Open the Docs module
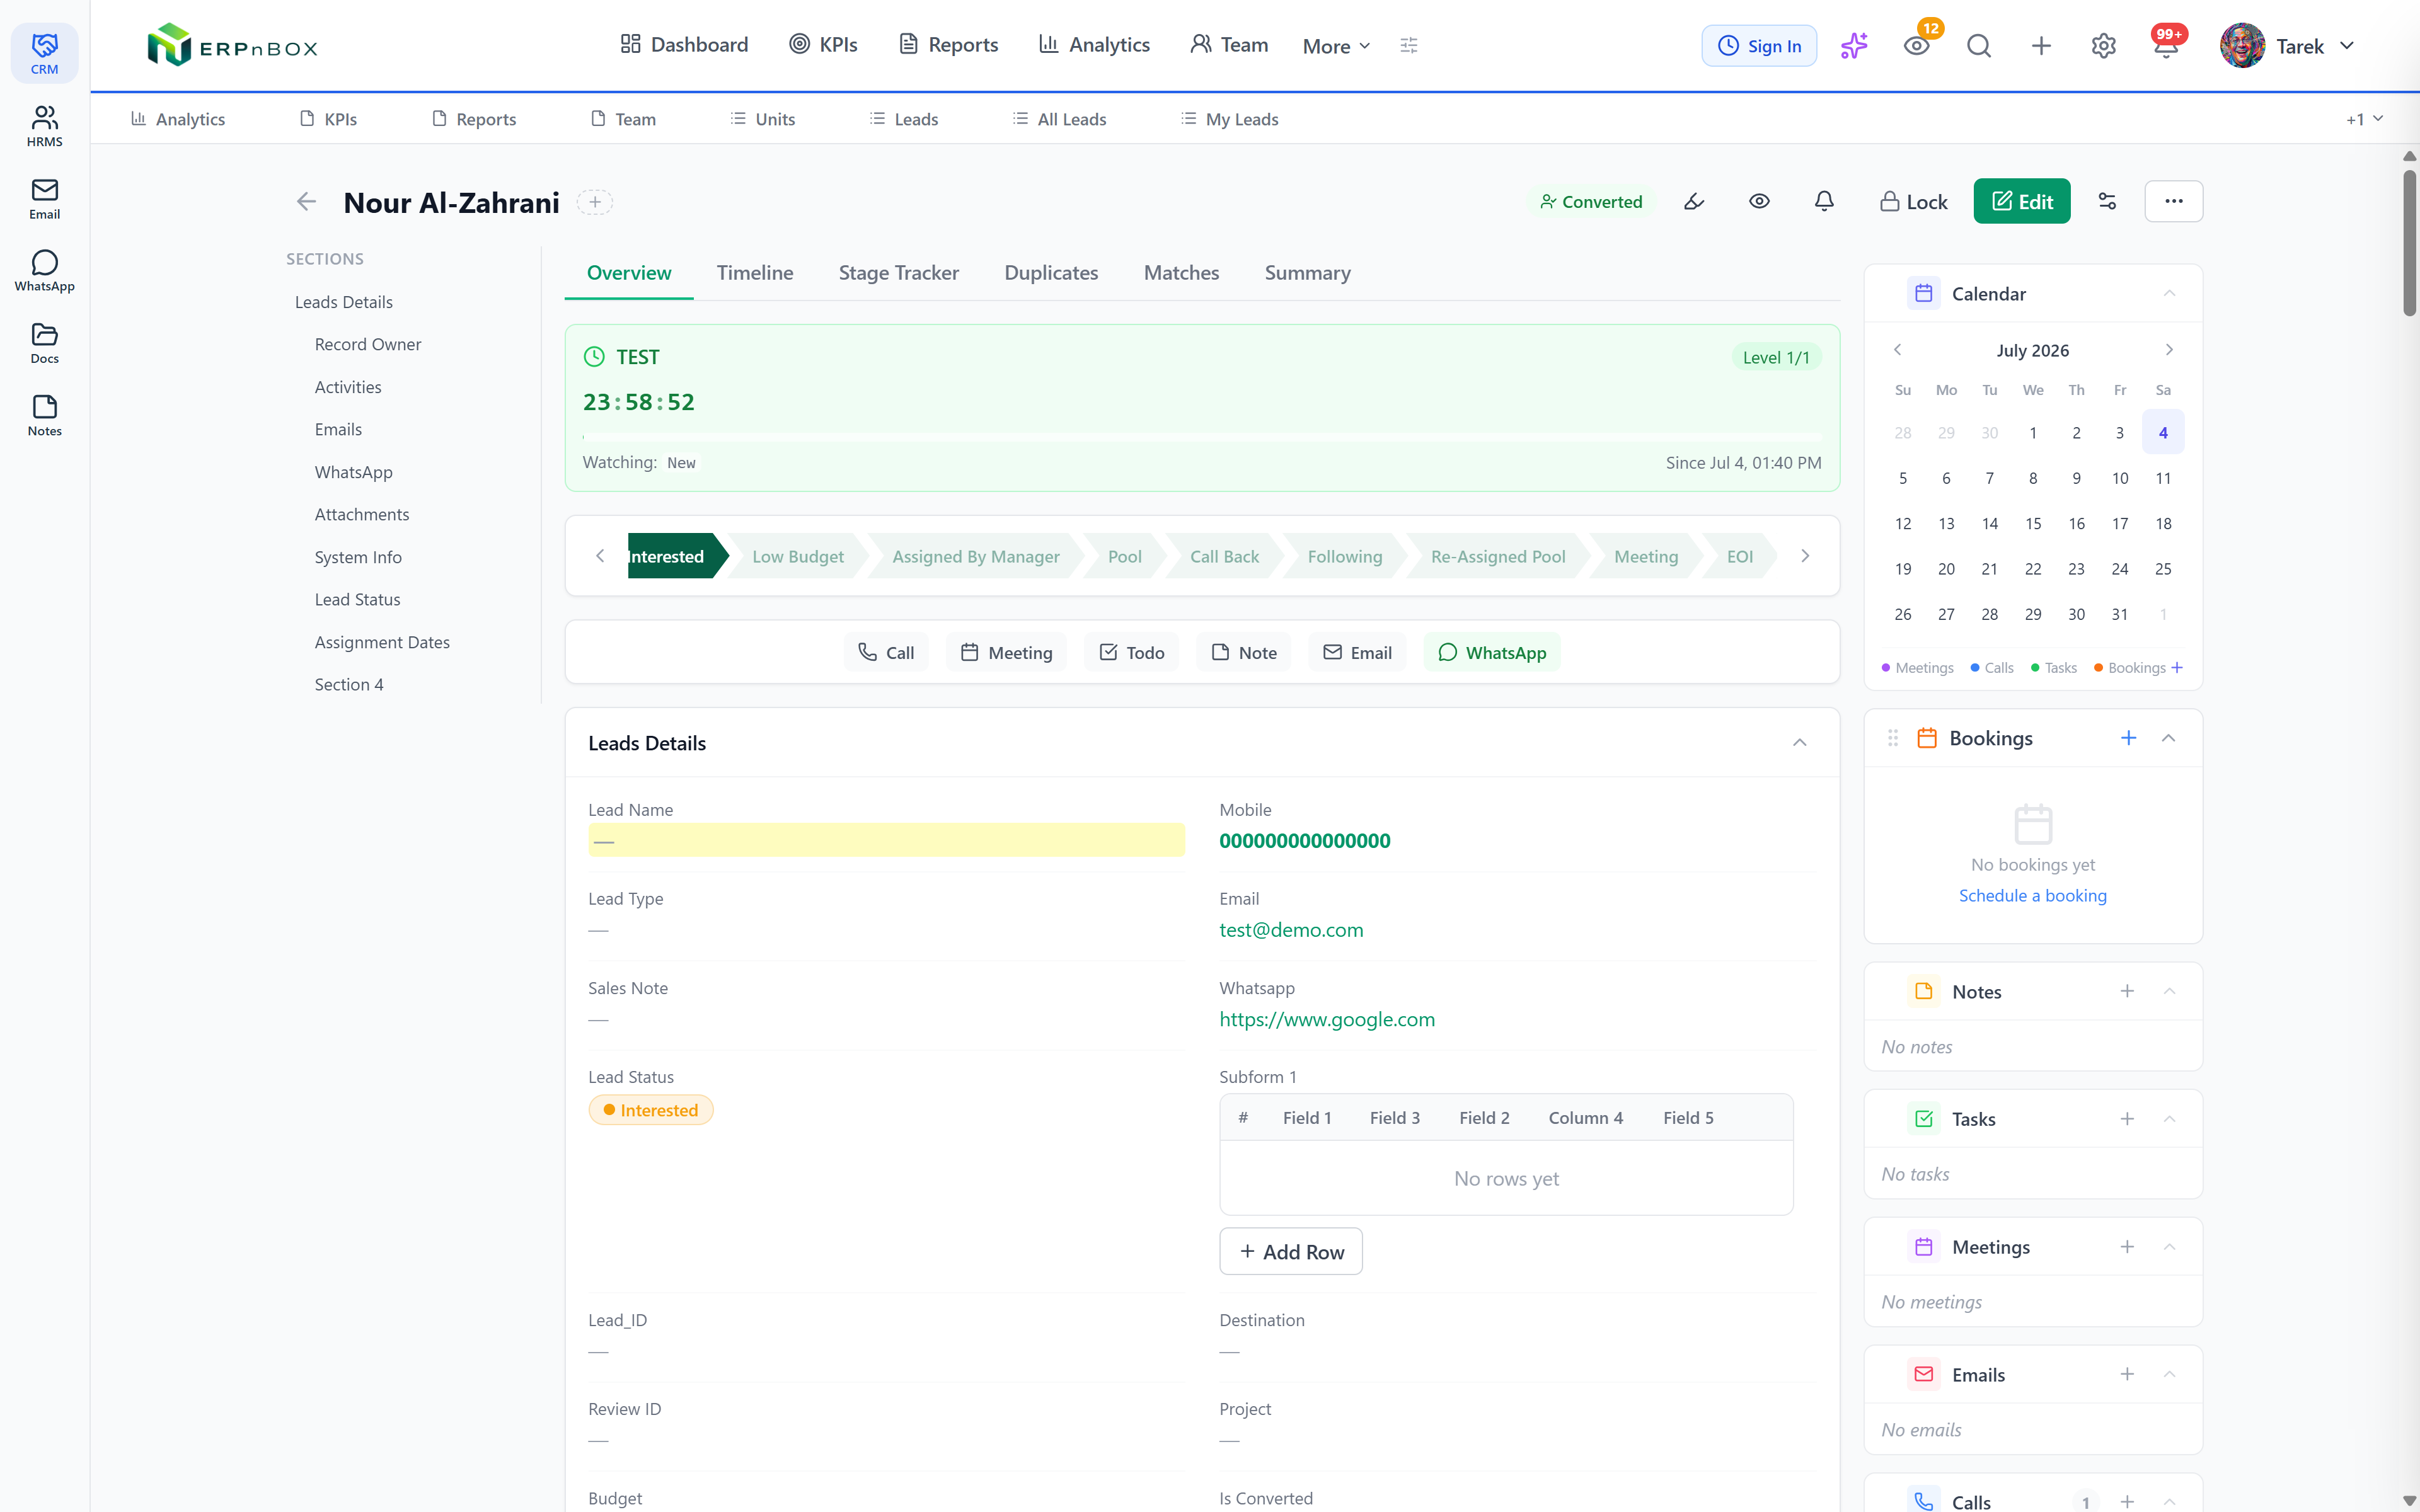The width and height of the screenshot is (2420, 1512). [44, 343]
